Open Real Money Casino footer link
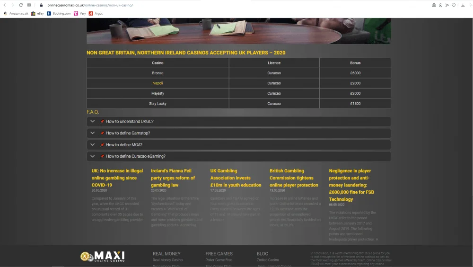Viewport: 473px width, 267px height. 167,260
